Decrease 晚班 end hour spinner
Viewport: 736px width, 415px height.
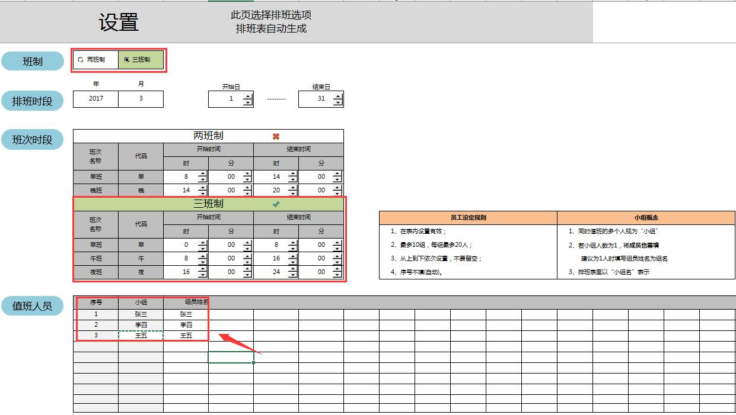tap(292, 193)
